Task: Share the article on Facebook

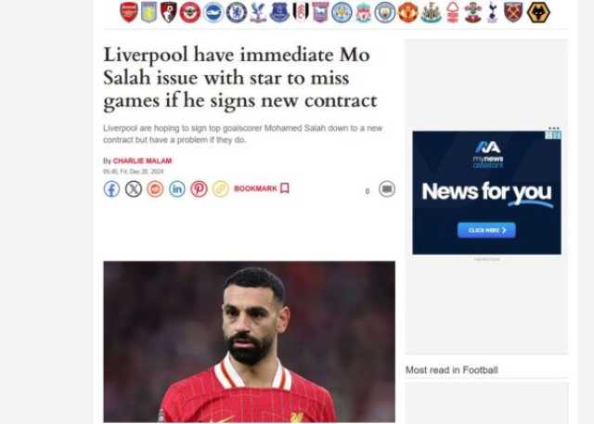Action: pyautogui.click(x=111, y=189)
